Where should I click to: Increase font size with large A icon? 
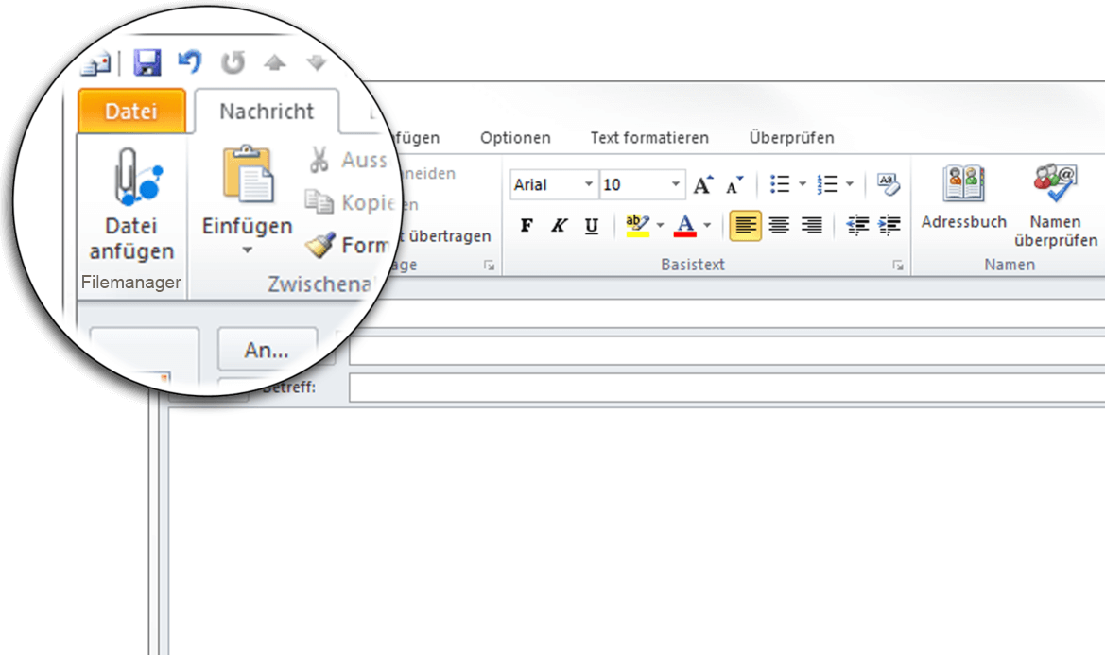(x=702, y=184)
